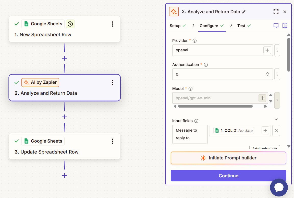Image resolution: width=294 pixels, height=198 pixels.
Task: Click the Continue button
Action: (x=228, y=176)
